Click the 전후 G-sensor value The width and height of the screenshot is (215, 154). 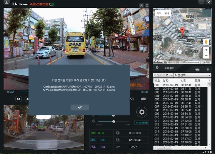pos(98,147)
